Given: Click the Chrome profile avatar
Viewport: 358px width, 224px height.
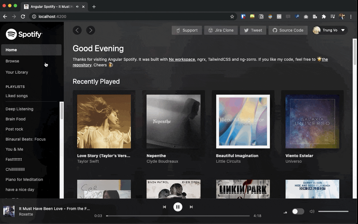Looking at the screenshot, I should pyautogui.click(x=342, y=17).
